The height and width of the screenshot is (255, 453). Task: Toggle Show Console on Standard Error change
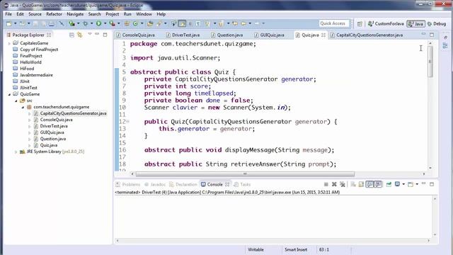pos(378,184)
